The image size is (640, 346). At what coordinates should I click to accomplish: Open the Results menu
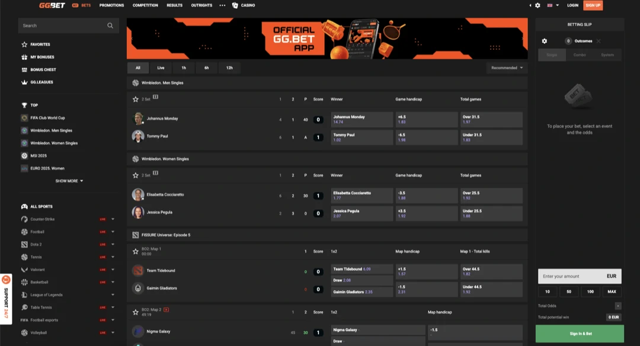pyautogui.click(x=174, y=5)
